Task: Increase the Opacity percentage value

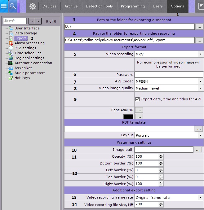Action: [161, 155]
